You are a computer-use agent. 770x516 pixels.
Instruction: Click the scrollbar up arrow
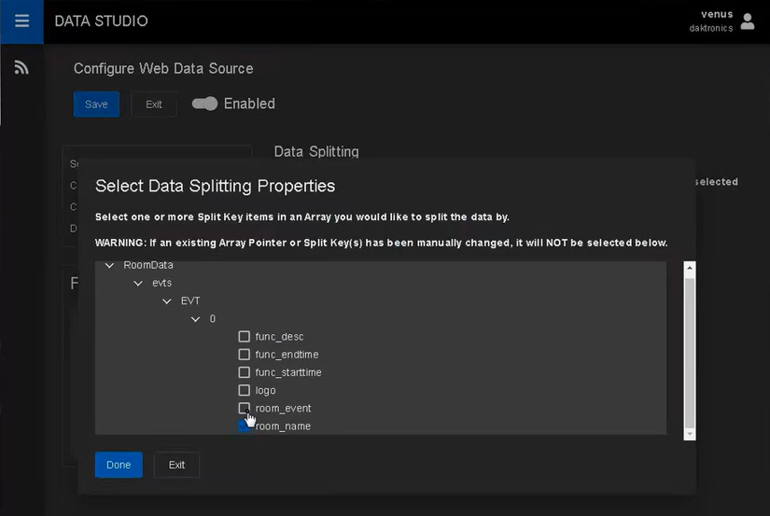pyautogui.click(x=690, y=268)
